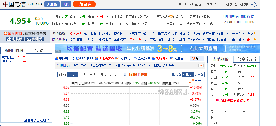The image size is (276, 126).
Task: Open 财务分析 link
Action: point(179,33)
